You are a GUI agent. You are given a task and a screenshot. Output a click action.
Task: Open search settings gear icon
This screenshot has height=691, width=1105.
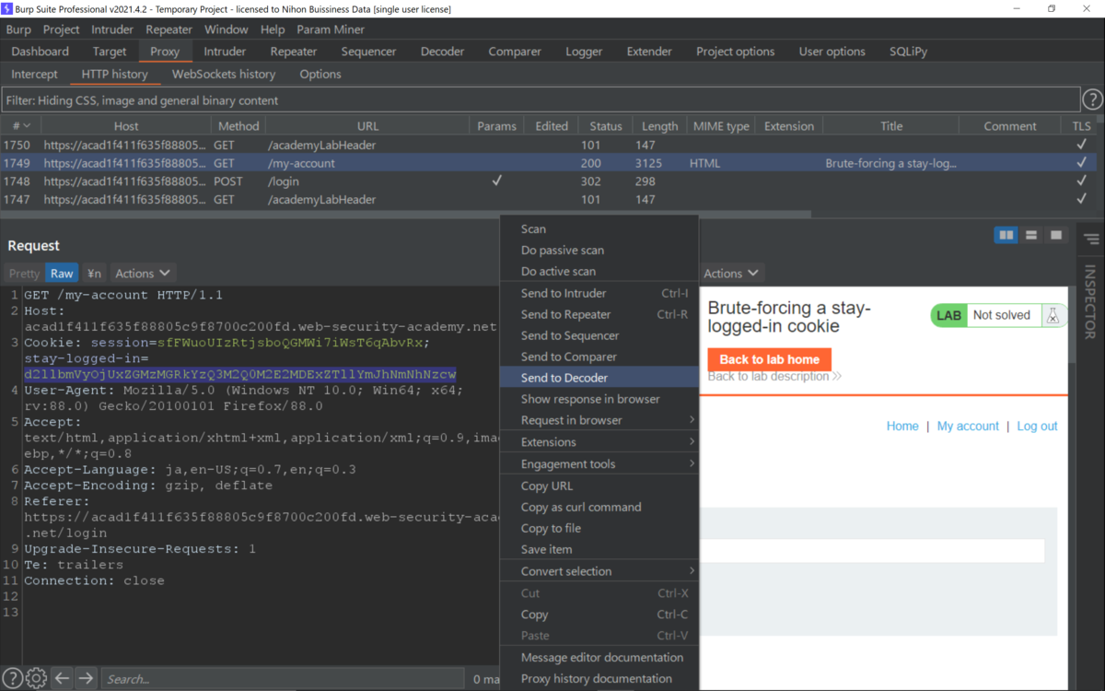36,678
